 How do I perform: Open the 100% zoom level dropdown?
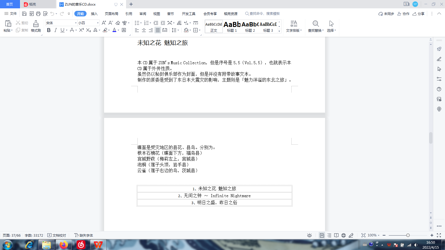[373, 235]
